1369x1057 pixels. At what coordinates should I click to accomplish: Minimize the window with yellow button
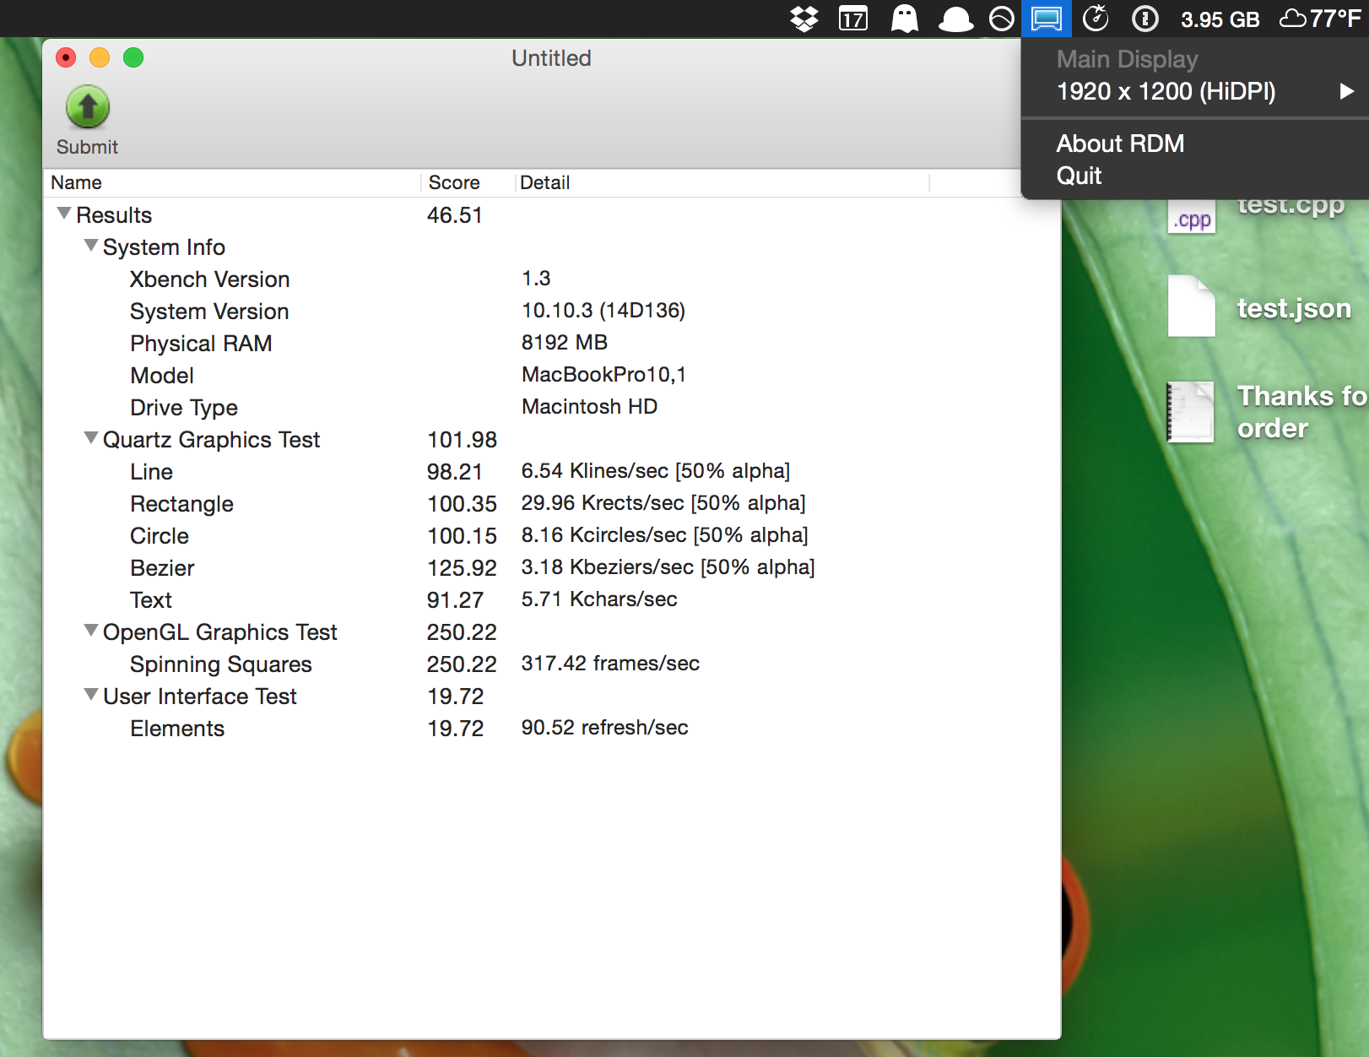pos(100,57)
